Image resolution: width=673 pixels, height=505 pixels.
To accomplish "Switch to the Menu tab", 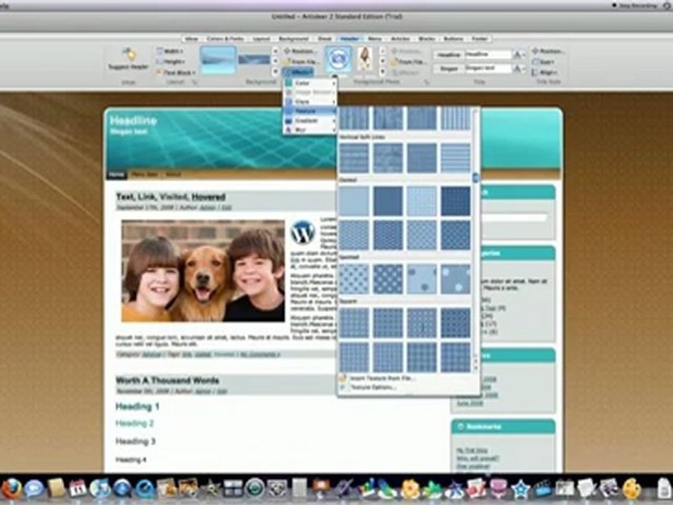I will coord(374,39).
